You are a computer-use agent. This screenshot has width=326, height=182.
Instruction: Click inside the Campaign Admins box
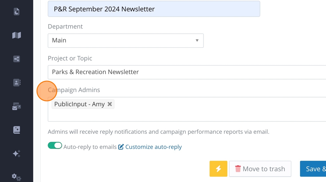(x=204, y=113)
